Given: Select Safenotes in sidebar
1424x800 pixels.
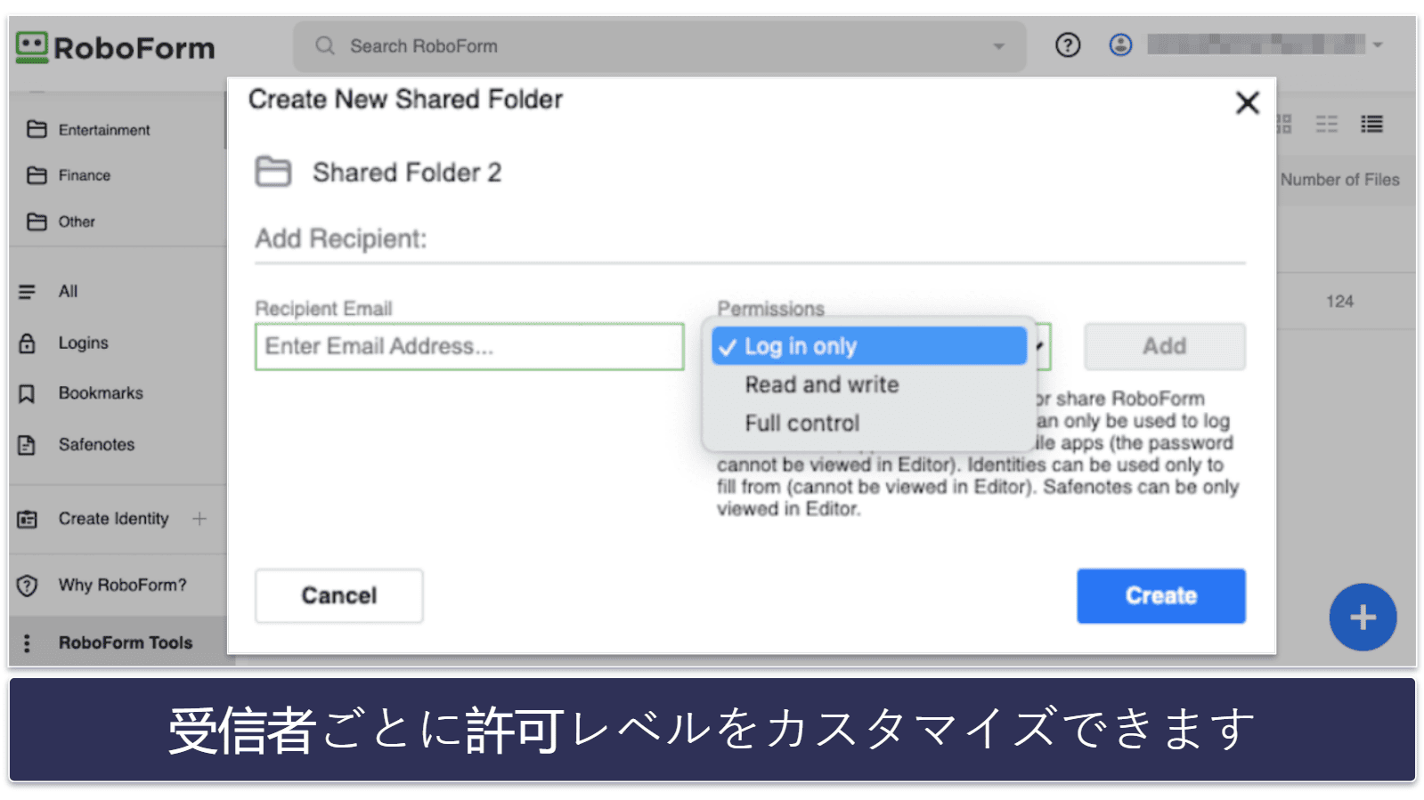Looking at the screenshot, I should pyautogui.click(x=96, y=444).
